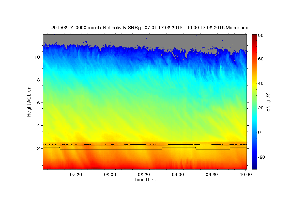305x203 pixels.
Task: Click the 'Time UTC' axis label
Action: pyautogui.click(x=145, y=180)
